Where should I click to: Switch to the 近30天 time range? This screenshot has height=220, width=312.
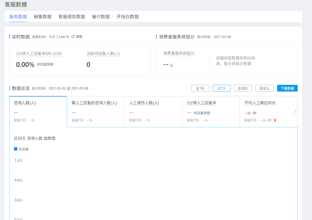tap(243, 88)
